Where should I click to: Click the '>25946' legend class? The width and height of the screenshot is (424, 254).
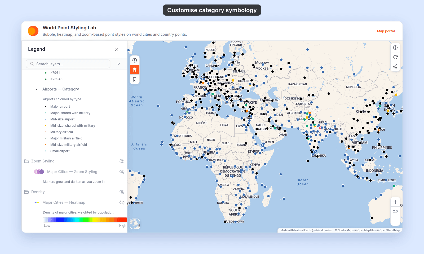[56, 79]
